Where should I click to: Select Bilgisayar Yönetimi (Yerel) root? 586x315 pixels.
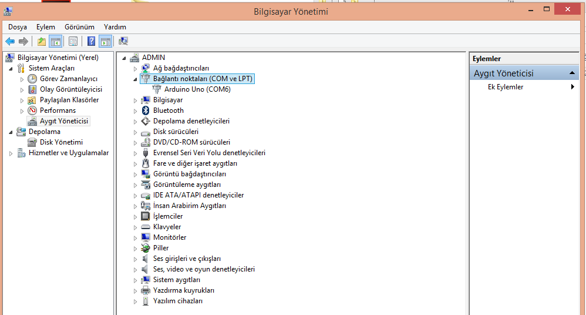coord(58,58)
